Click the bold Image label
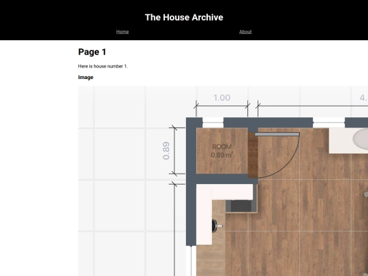The height and width of the screenshot is (276, 368). click(x=86, y=77)
